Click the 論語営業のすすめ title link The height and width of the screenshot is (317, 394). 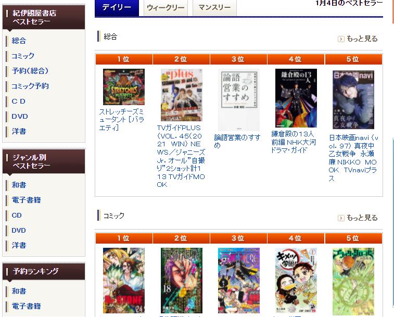coord(237,141)
